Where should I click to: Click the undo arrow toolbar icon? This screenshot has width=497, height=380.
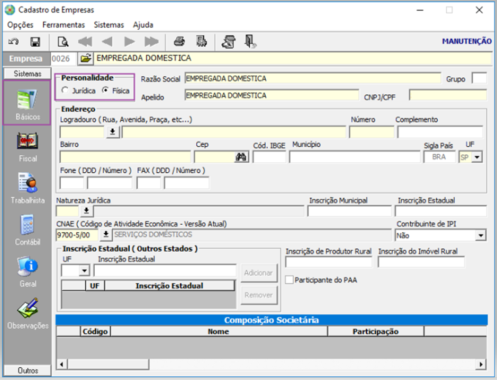point(14,41)
